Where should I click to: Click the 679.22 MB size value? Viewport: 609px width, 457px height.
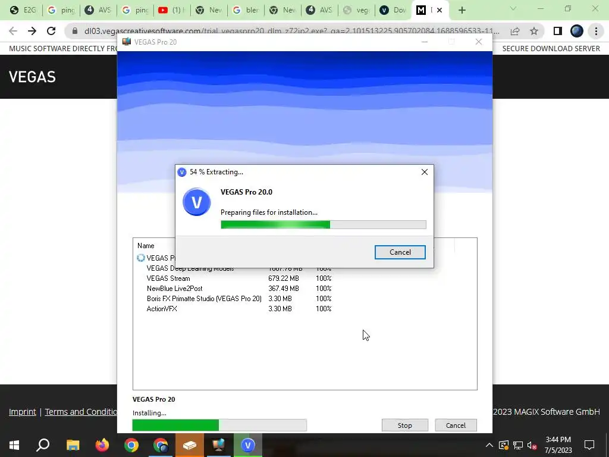(284, 278)
